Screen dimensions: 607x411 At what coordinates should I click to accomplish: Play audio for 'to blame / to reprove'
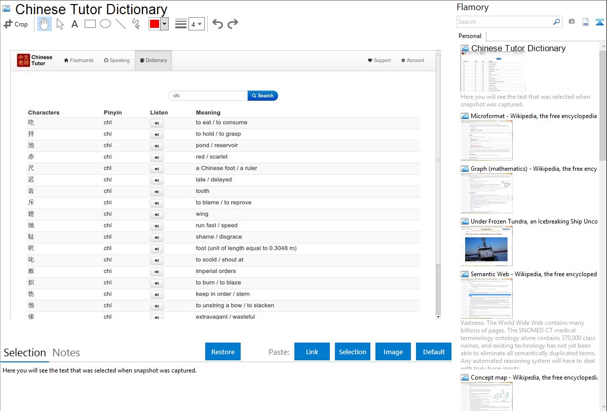(157, 203)
